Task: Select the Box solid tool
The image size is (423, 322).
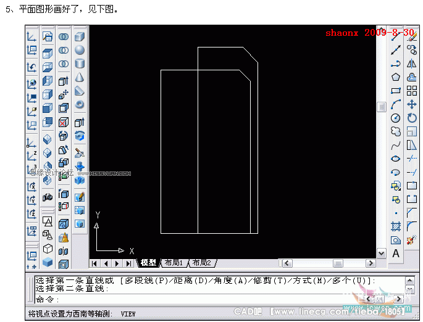Action: click(x=79, y=36)
